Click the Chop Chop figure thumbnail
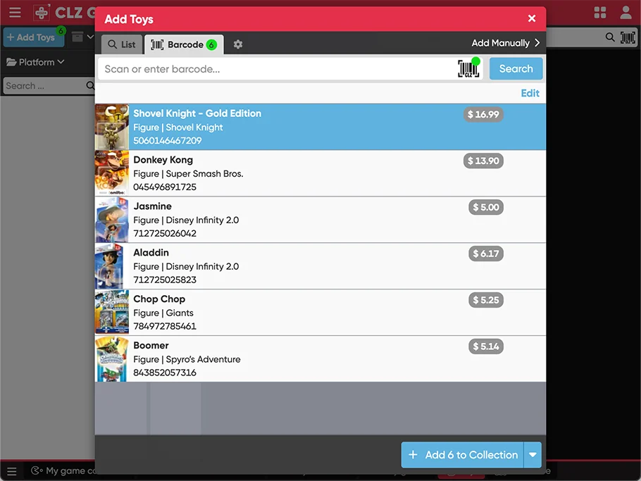Image resolution: width=641 pixels, height=481 pixels. [111, 313]
